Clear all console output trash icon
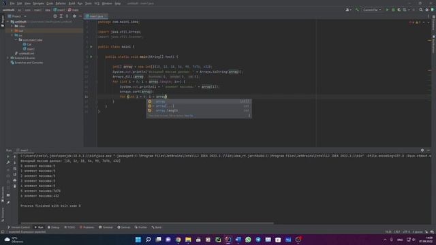 pos(15,186)
